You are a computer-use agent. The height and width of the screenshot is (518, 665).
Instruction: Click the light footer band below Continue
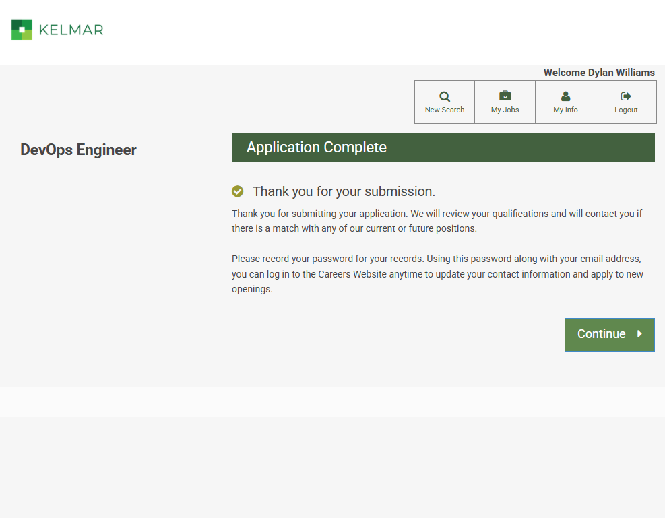(x=332, y=402)
